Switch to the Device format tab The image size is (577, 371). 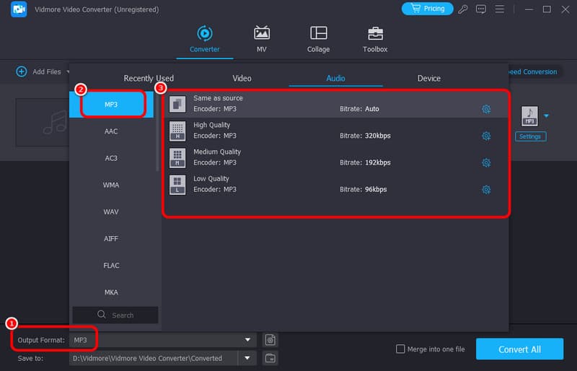428,78
